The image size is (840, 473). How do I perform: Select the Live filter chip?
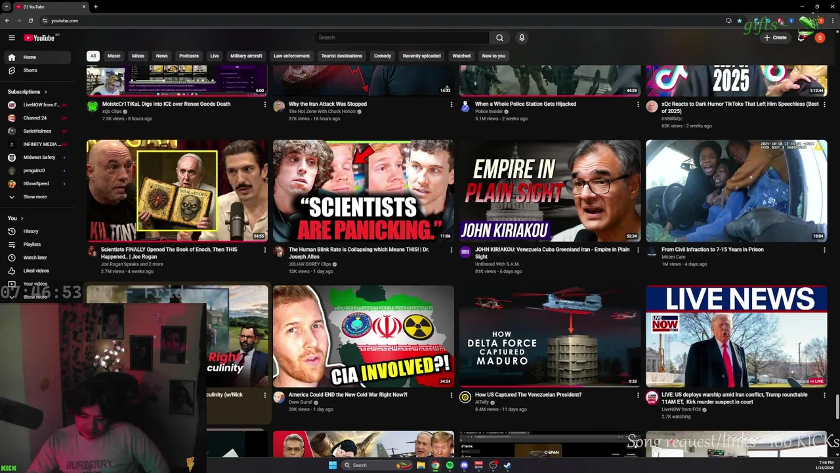tap(215, 56)
